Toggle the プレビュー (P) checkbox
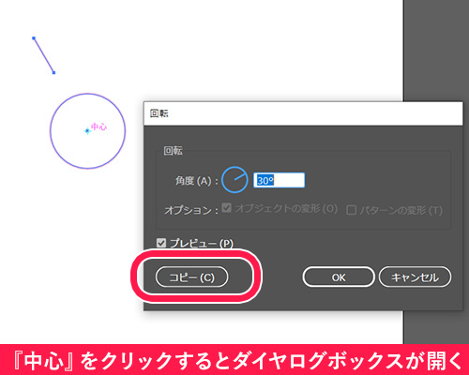Viewport: 469px width, 375px height. click(x=161, y=243)
